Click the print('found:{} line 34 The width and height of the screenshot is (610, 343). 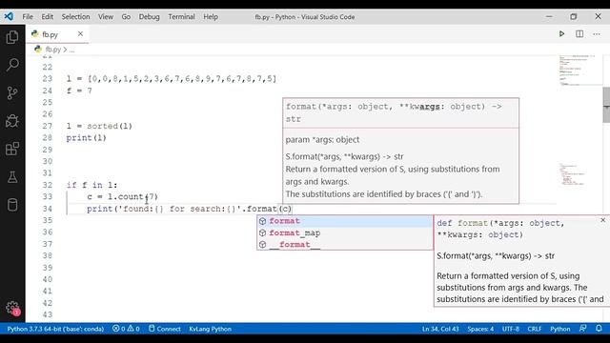(x=189, y=209)
